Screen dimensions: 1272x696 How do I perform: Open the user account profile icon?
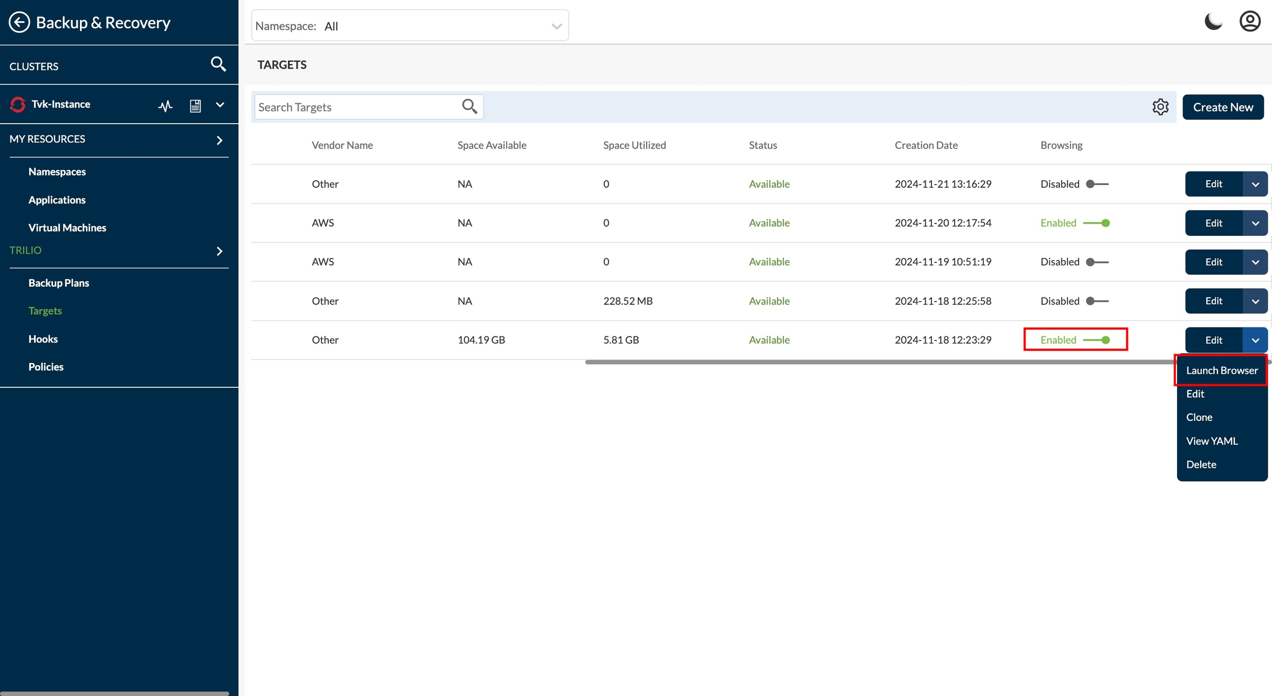pos(1249,22)
